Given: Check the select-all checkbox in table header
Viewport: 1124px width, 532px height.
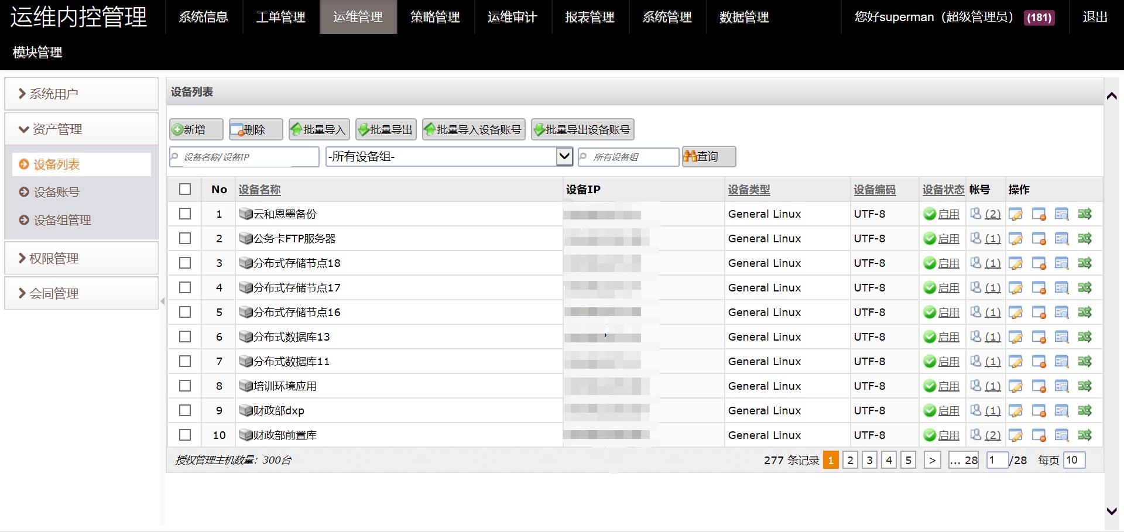Looking at the screenshot, I should coord(185,189).
